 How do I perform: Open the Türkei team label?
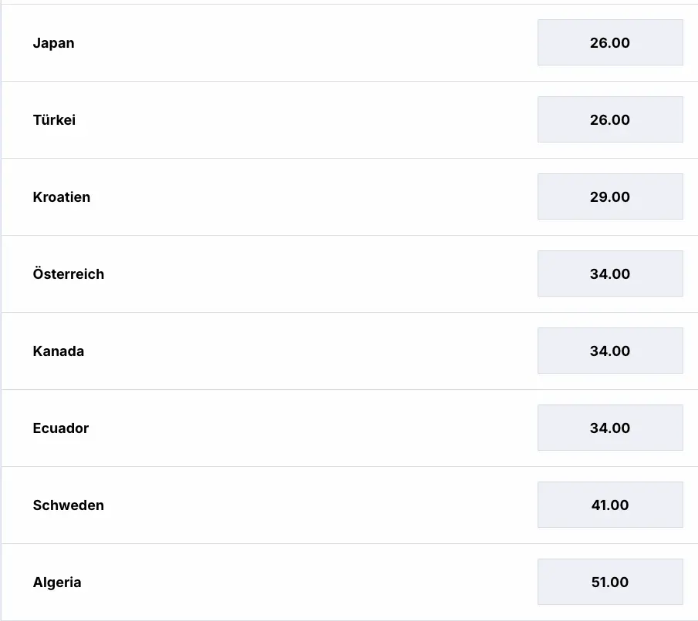(x=54, y=120)
